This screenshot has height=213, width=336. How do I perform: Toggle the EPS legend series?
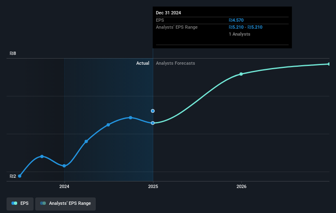20,204
